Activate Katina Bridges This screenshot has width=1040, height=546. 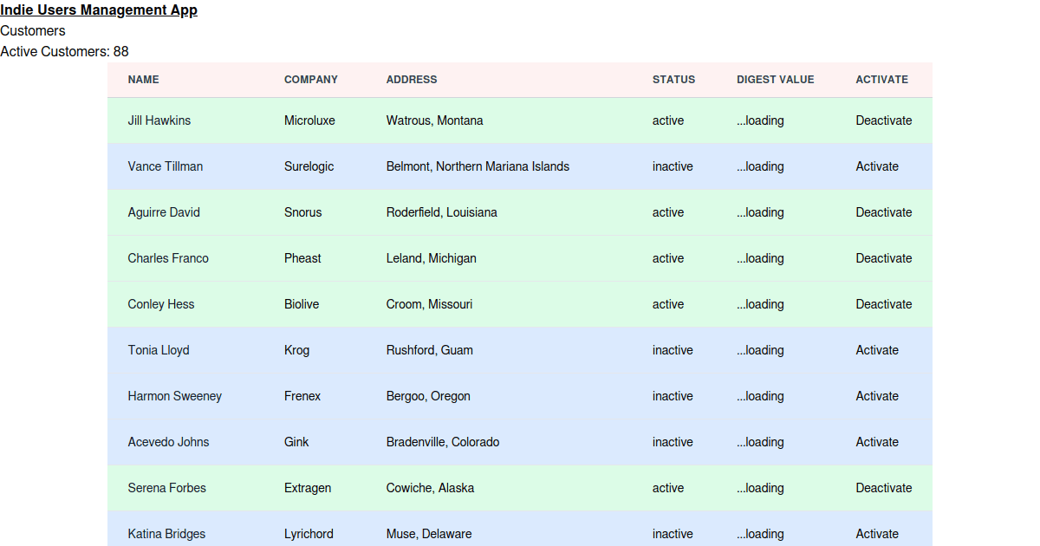tap(876, 534)
